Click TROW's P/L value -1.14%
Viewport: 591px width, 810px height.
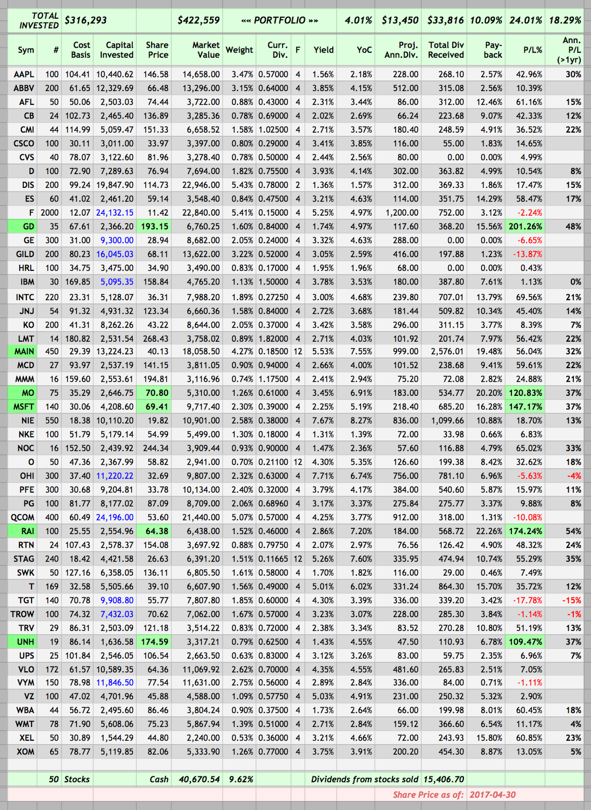[525, 614]
